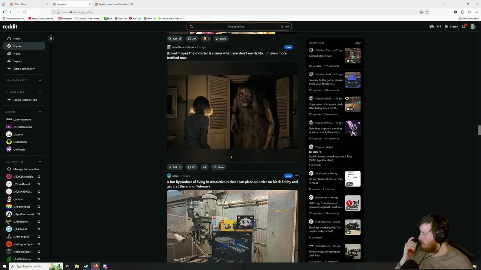Viewport: 481px width, 270px height.
Task: Open more options for r/TopCharacterTropes post
Action: [296, 47]
